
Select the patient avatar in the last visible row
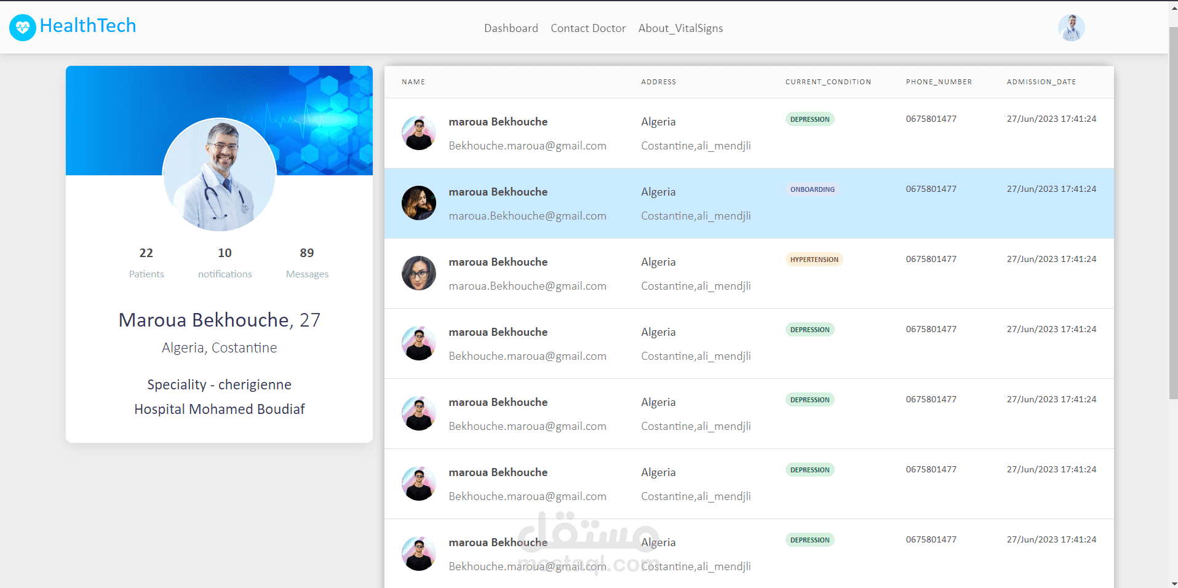click(418, 553)
